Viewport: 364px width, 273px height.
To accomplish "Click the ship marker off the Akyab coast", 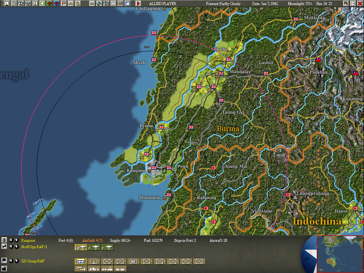I will click(147, 47).
